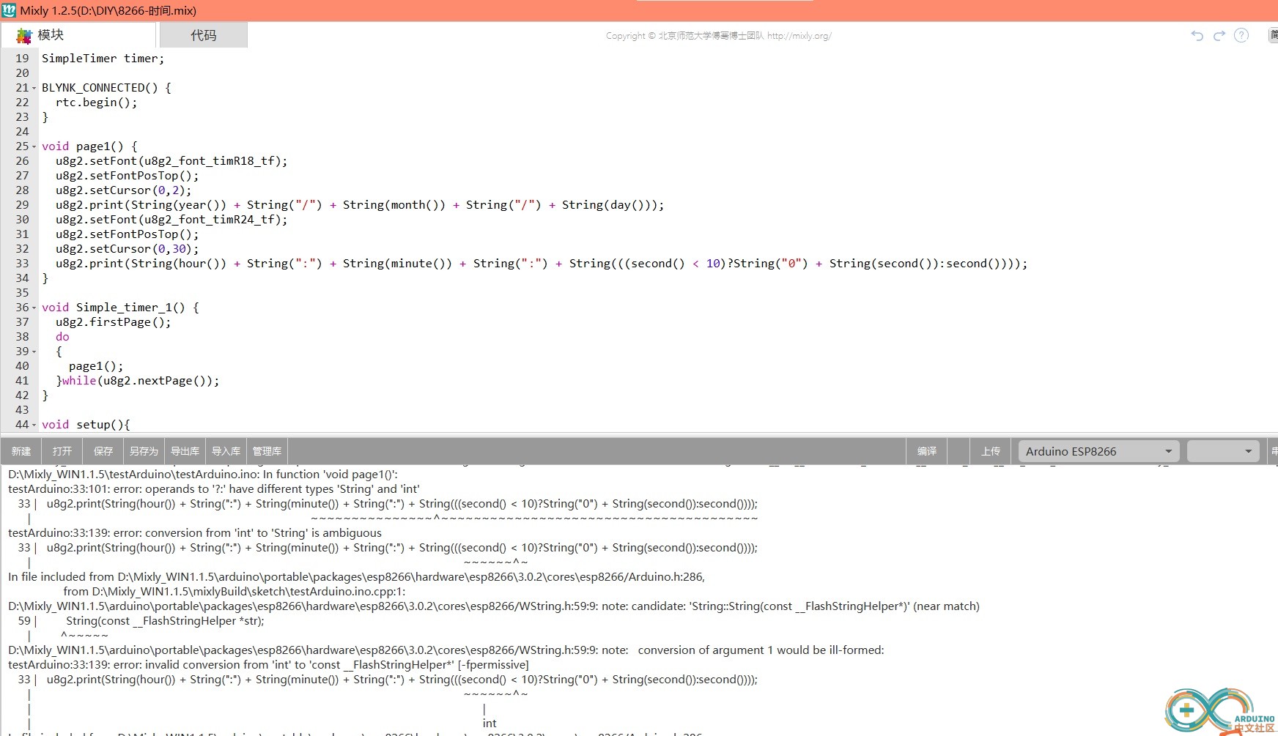The height and width of the screenshot is (736, 1278).
Task: Save the project with 保存
Action: coord(103,451)
